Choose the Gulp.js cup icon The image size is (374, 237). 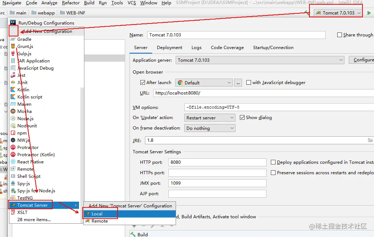click(x=13, y=53)
